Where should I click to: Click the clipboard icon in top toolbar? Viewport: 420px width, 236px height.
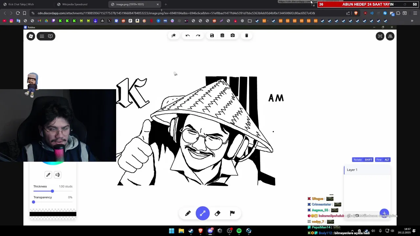(222, 35)
